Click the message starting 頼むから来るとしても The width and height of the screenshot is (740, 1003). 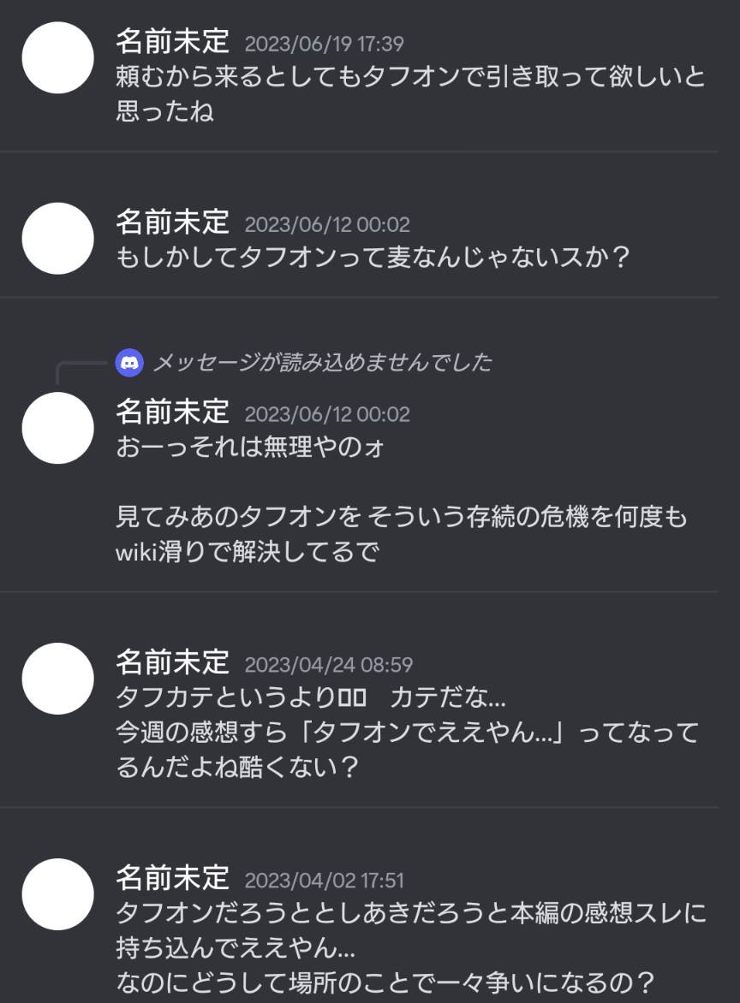(409, 77)
